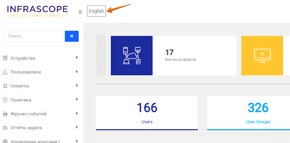Click the blue network devices tile icon

[x=132, y=56]
